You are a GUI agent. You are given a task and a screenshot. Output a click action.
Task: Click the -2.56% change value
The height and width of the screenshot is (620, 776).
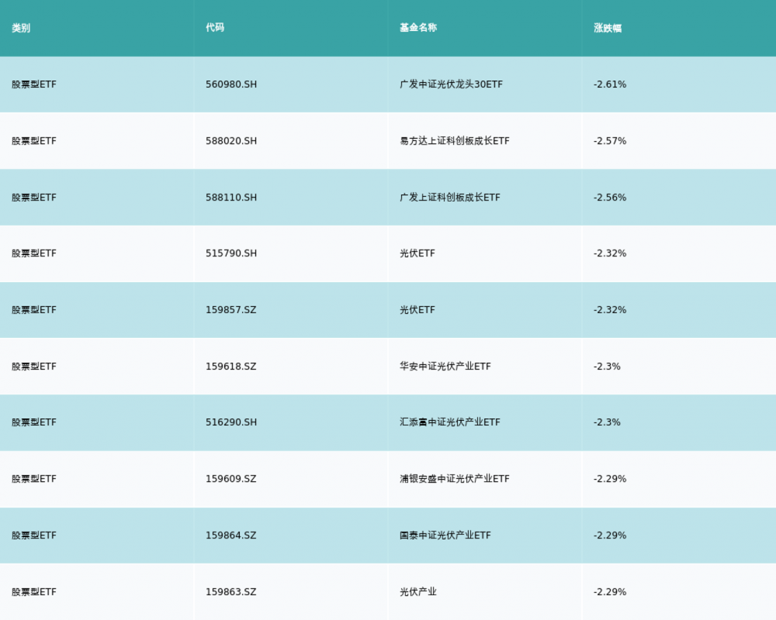610,198
